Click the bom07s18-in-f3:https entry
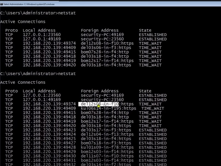 pos(106,143)
